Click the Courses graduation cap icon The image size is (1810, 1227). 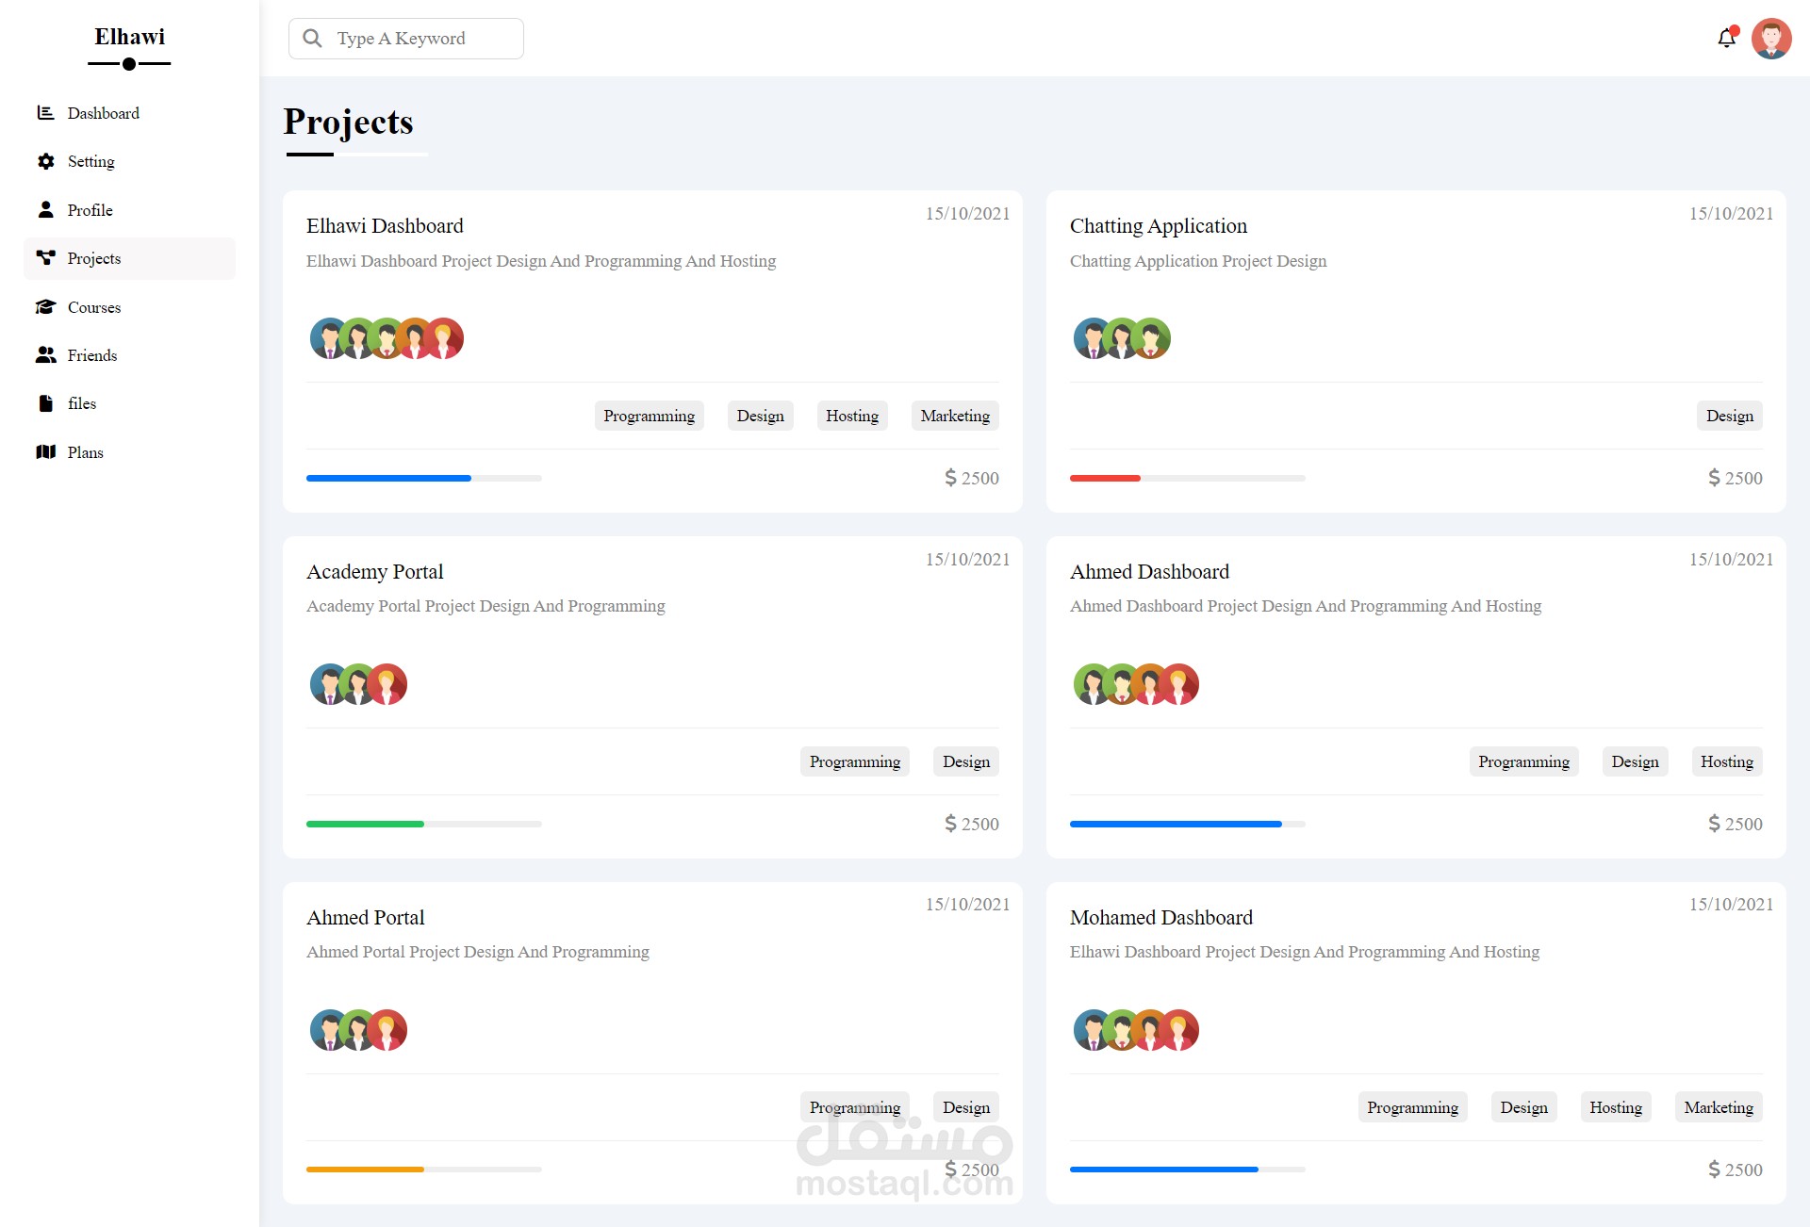coord(45,307)
